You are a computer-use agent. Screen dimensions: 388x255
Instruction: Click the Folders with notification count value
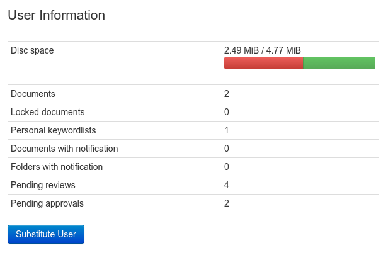[x=227, y=167]
